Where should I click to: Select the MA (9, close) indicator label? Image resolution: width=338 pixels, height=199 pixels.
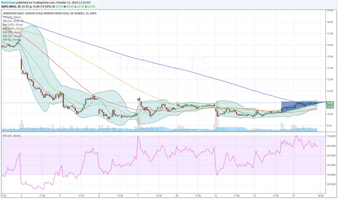point(12,39)
